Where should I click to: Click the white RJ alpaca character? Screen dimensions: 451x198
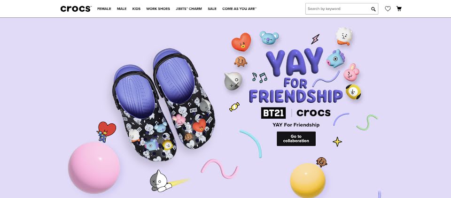click(344, 36)
